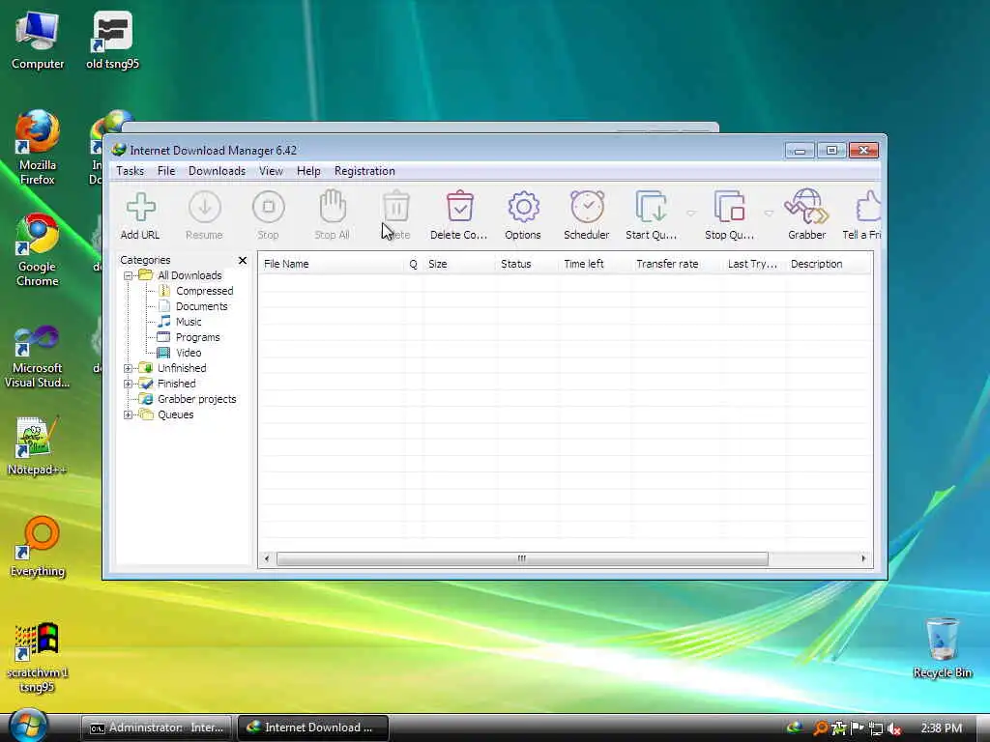Select the Unfinished category
The width and height of the screenshot is (990, 742).
coord(182,368)
